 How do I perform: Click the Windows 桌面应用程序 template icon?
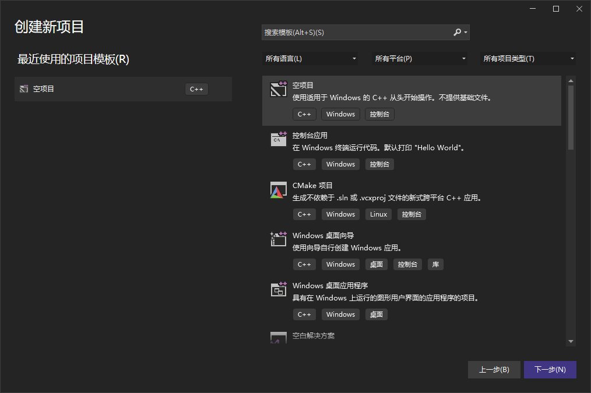click(279, 289)
